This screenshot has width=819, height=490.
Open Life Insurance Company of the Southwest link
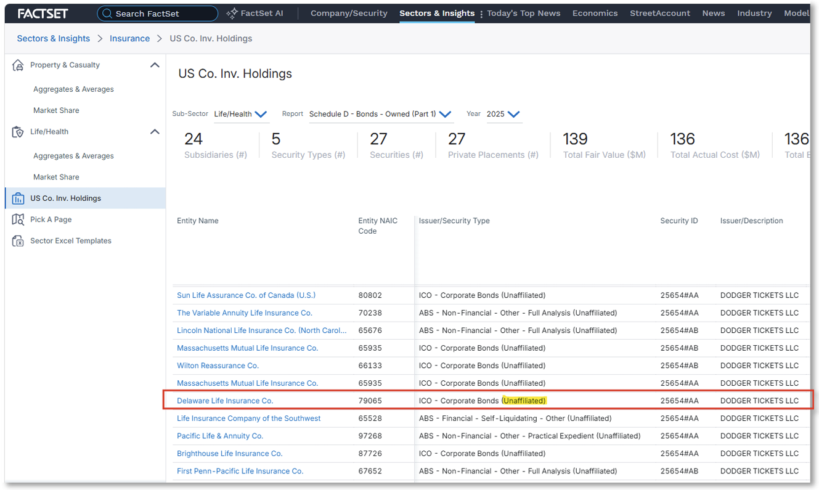[249, 419]
